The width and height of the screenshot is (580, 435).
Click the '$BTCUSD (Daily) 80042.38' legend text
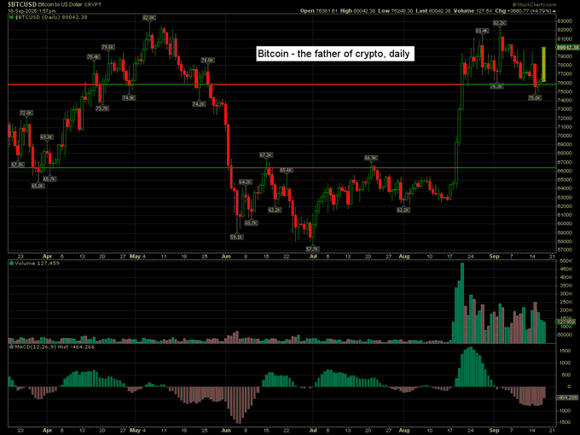point(51,17)
